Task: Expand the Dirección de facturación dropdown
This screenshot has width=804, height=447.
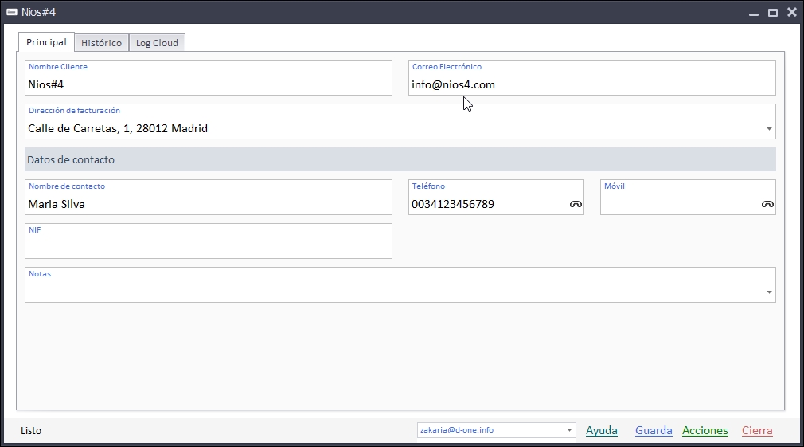Action: (x=769, y=129)
